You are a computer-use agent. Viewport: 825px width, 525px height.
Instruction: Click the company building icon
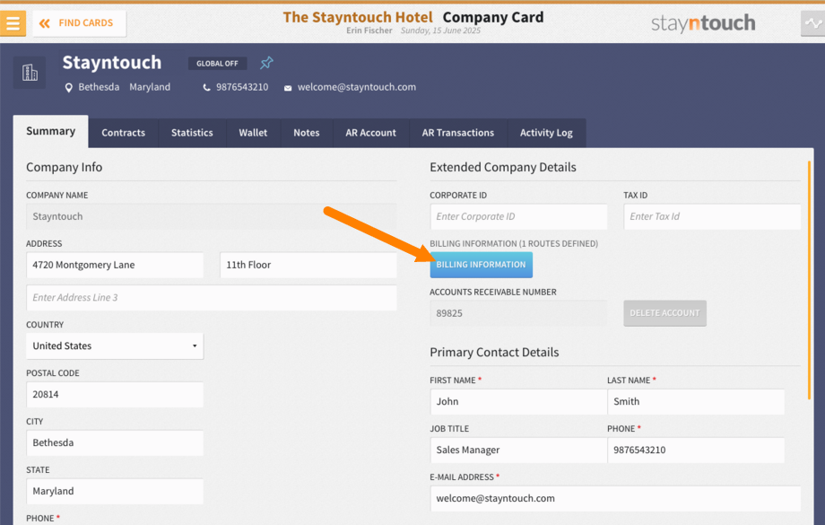coord(30,72)
